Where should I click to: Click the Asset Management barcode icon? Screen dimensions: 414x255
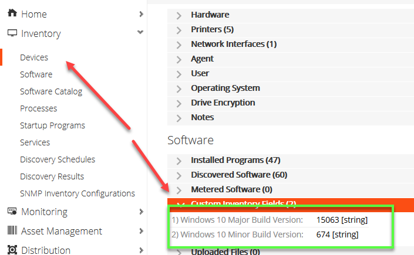tap(12, 231)
